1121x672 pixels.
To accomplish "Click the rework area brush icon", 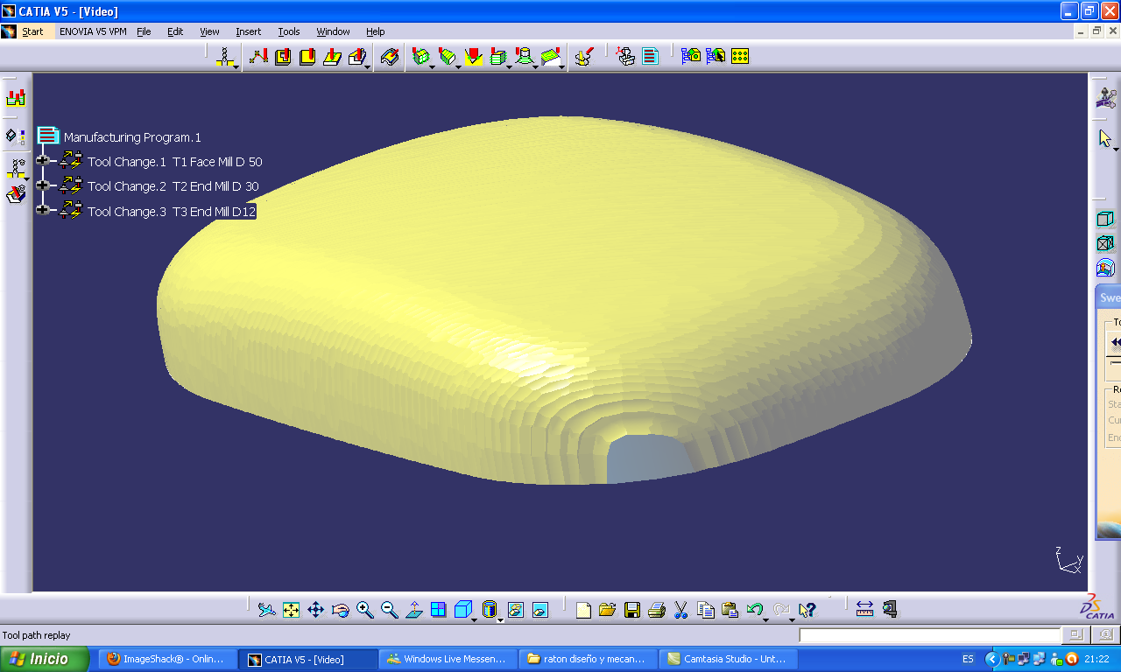I will pos(584,57).
